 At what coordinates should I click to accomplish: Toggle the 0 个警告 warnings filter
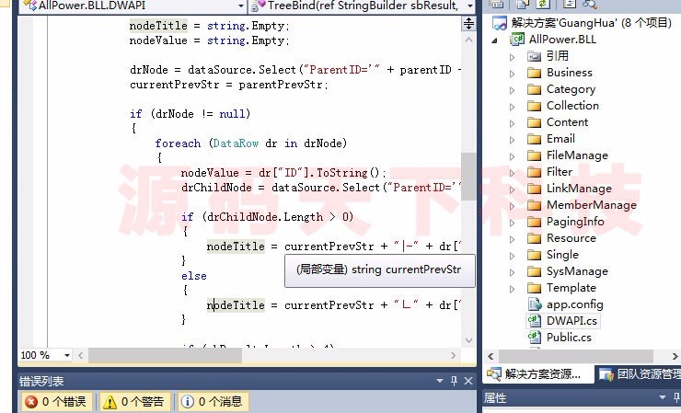(135, 401)
